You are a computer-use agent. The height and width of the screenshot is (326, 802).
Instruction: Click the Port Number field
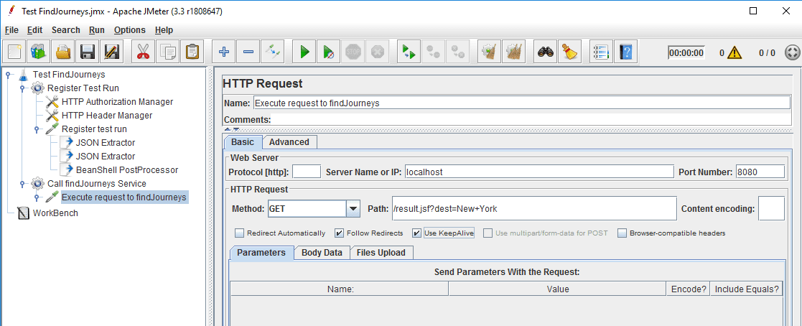[760, 172]
